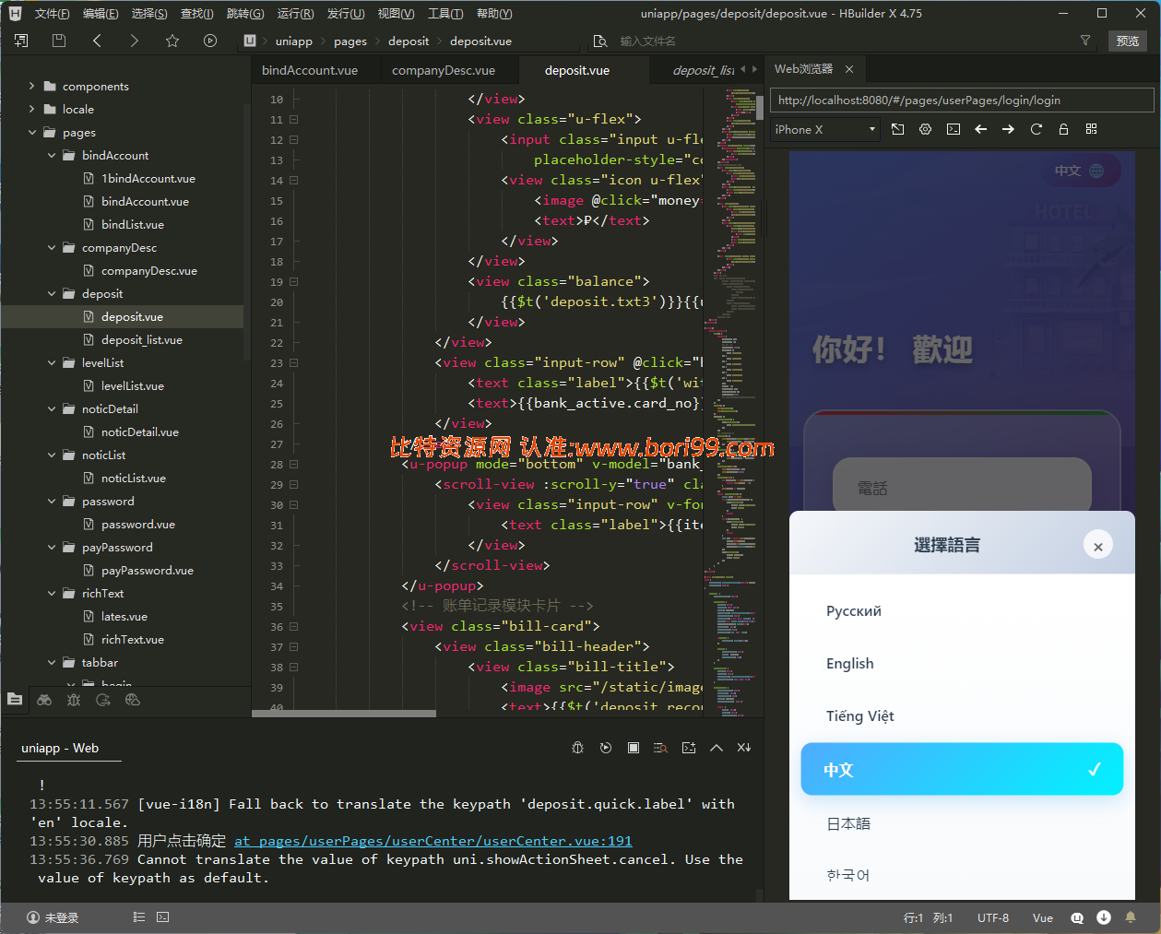Click the filter funnel icon in toolbar
Image resolution: width=1161 pixels, height=934 pixels.
tap(1085, 41)
